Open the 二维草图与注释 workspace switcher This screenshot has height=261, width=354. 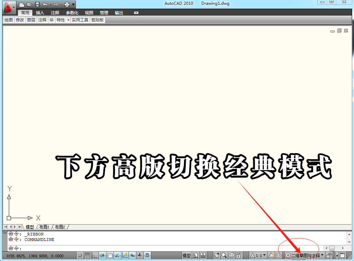click(305, 256)
